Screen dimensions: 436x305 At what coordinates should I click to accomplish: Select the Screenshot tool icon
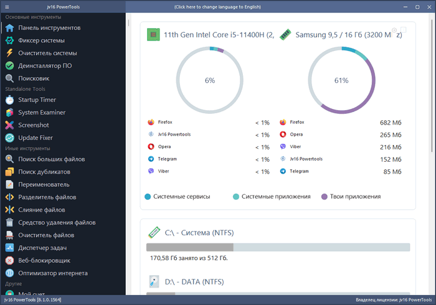click(10, 125)
